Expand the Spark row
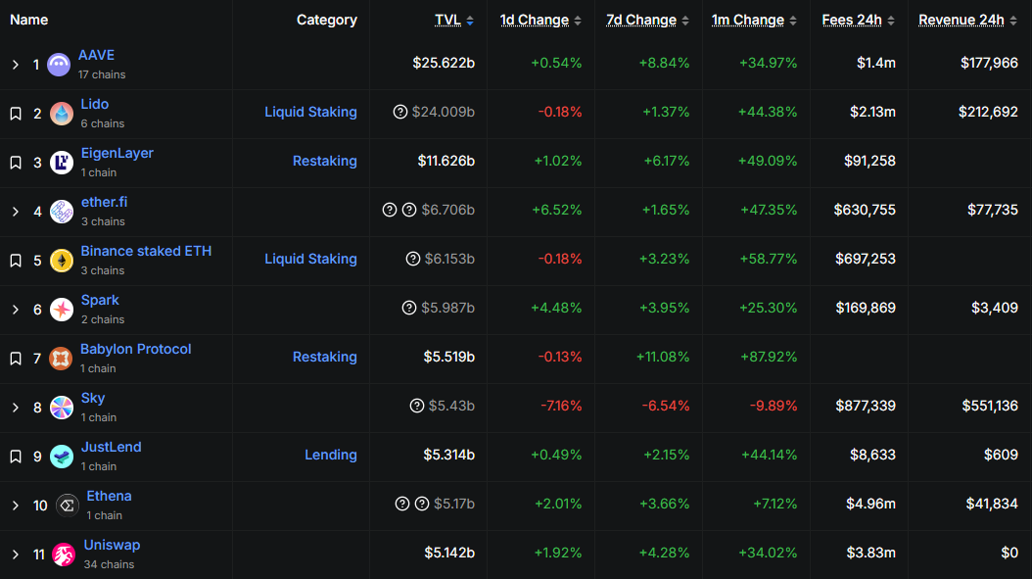Image resolution: width=1032 pixels, height=579 pixels. click(x=15, y=310)
